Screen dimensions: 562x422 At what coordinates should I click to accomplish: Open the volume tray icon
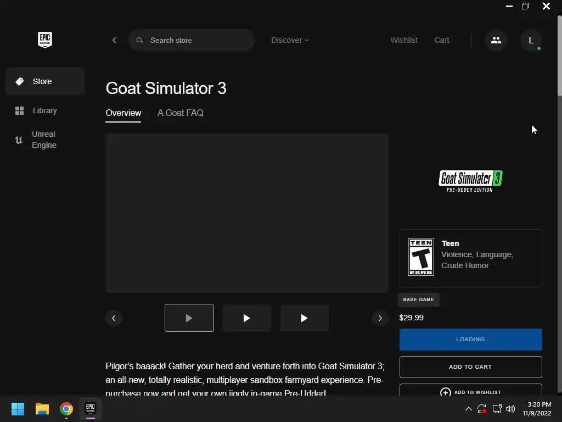[x=510, y=409]
